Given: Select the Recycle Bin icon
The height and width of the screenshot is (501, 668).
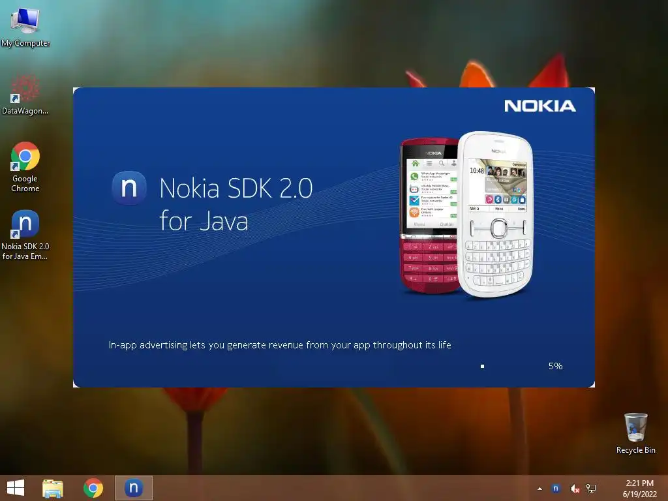Looking at the screenshot, I should [x=635, y=433].
